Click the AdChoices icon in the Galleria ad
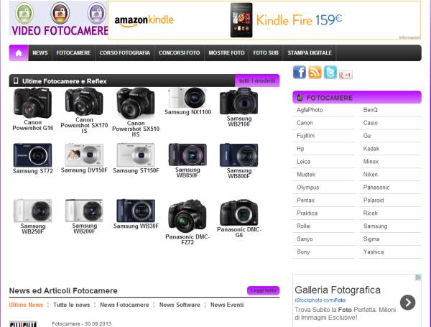 pos(418,277)
